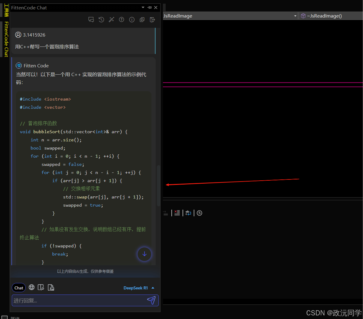Viewport: 363px width, 319px height.
Task: Click the 'std::swap(arr[j], arr[j + 1]);' line
Action: tap(103, 197)
